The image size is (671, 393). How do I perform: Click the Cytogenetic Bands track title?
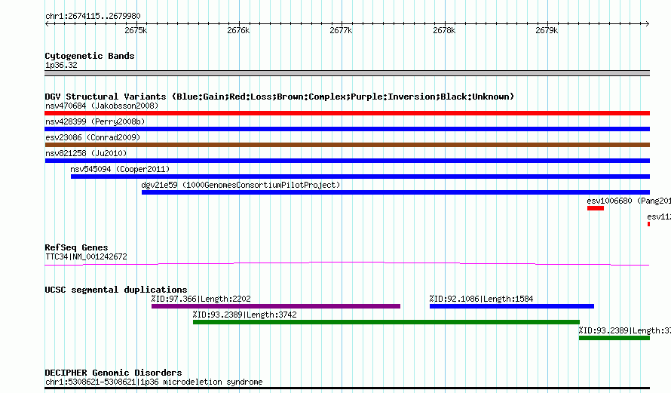coord(90,56)
